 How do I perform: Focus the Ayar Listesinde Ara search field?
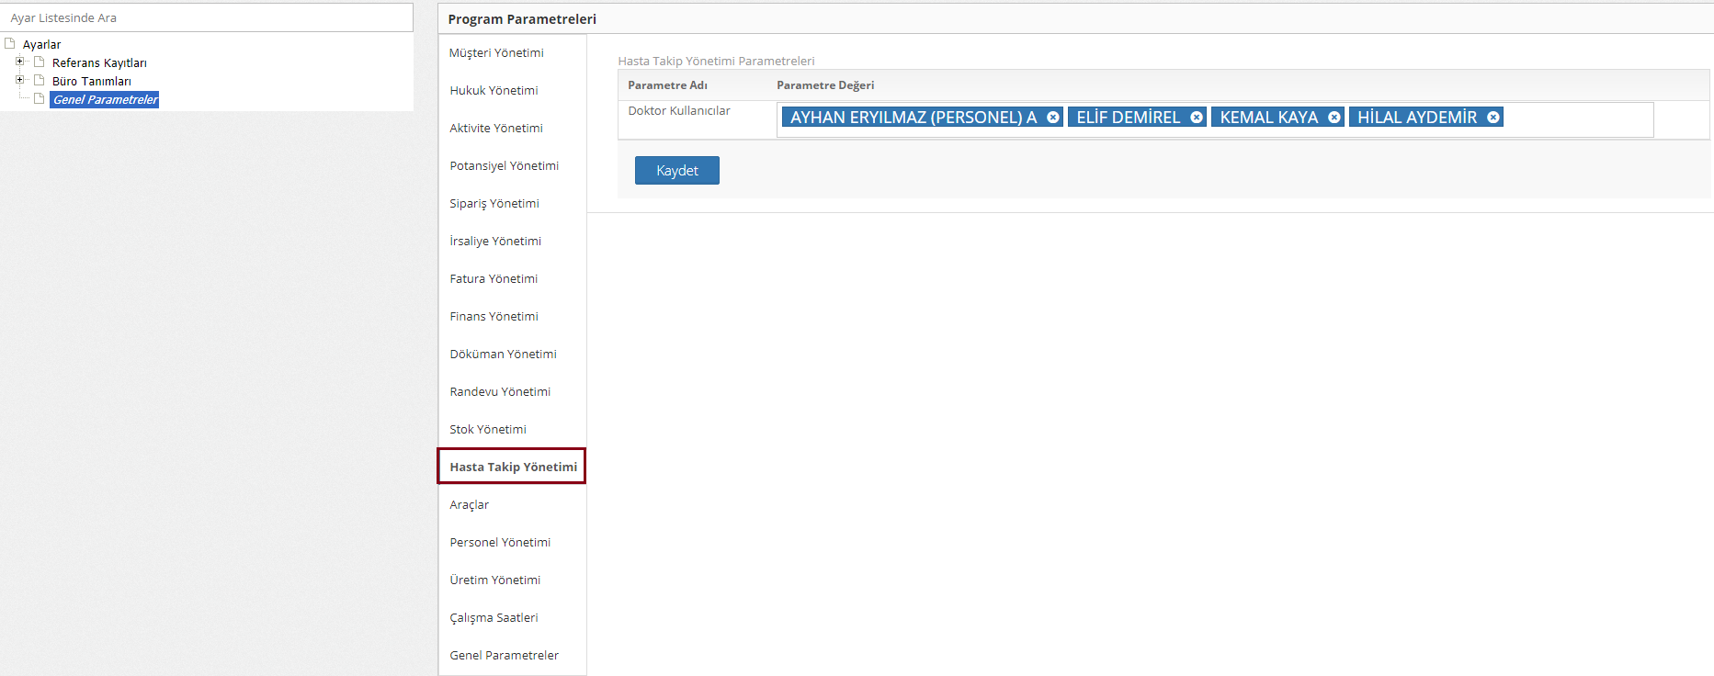tap(207, 17)
